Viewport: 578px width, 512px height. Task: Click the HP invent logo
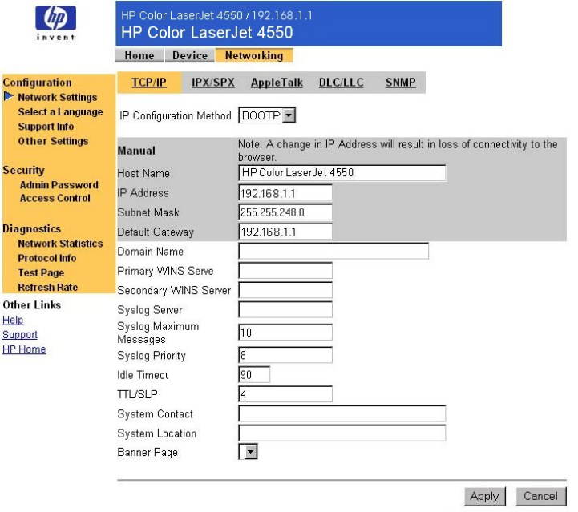tap(55, 22)
